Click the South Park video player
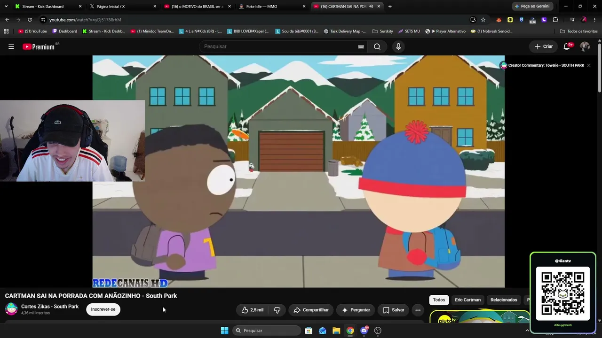This screenshot has height=338, width=602. point(298,171)
